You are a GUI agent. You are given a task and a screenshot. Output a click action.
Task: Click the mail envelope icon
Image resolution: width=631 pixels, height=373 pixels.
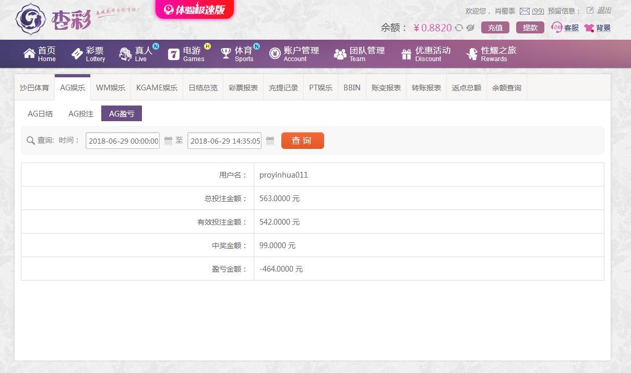coord(525,11)
